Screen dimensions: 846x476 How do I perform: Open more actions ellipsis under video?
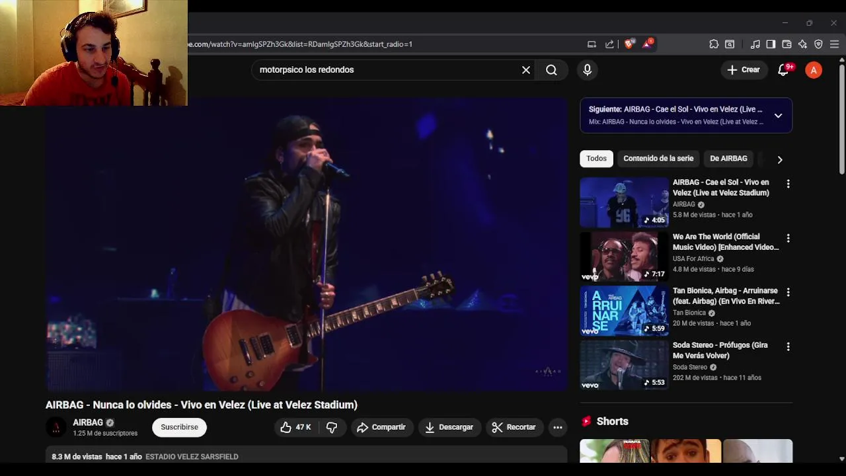(x=558, y=428)
